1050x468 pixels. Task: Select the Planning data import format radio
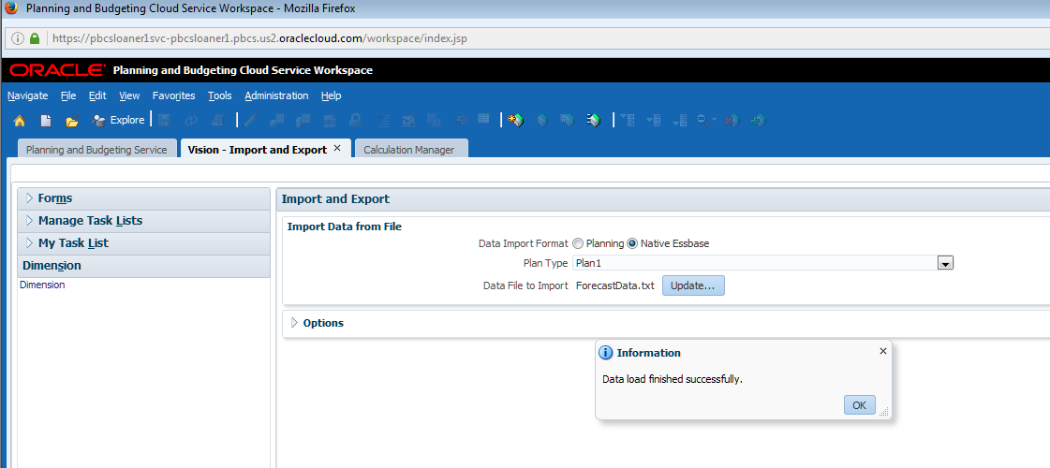579,243
